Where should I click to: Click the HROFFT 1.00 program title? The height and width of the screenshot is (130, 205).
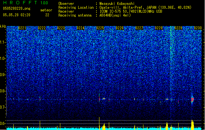coord(26,3)
